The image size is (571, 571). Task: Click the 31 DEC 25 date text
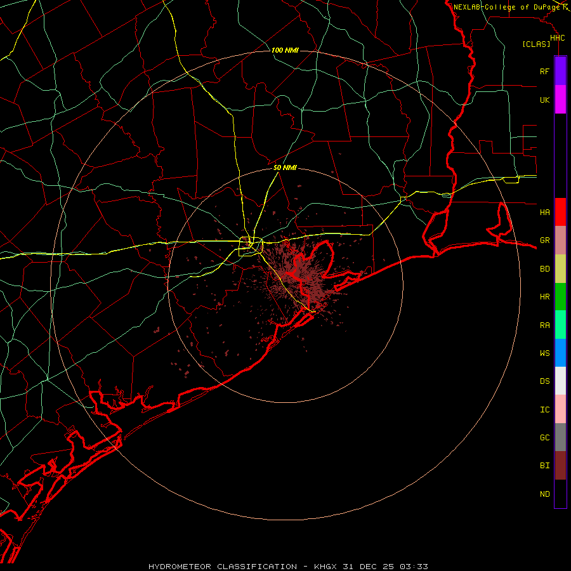(369, 567)
